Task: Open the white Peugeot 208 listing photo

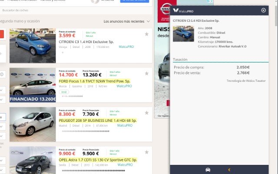Action: coord(33,124)
